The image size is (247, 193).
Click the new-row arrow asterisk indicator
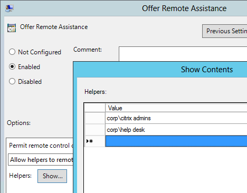point(90,141)
